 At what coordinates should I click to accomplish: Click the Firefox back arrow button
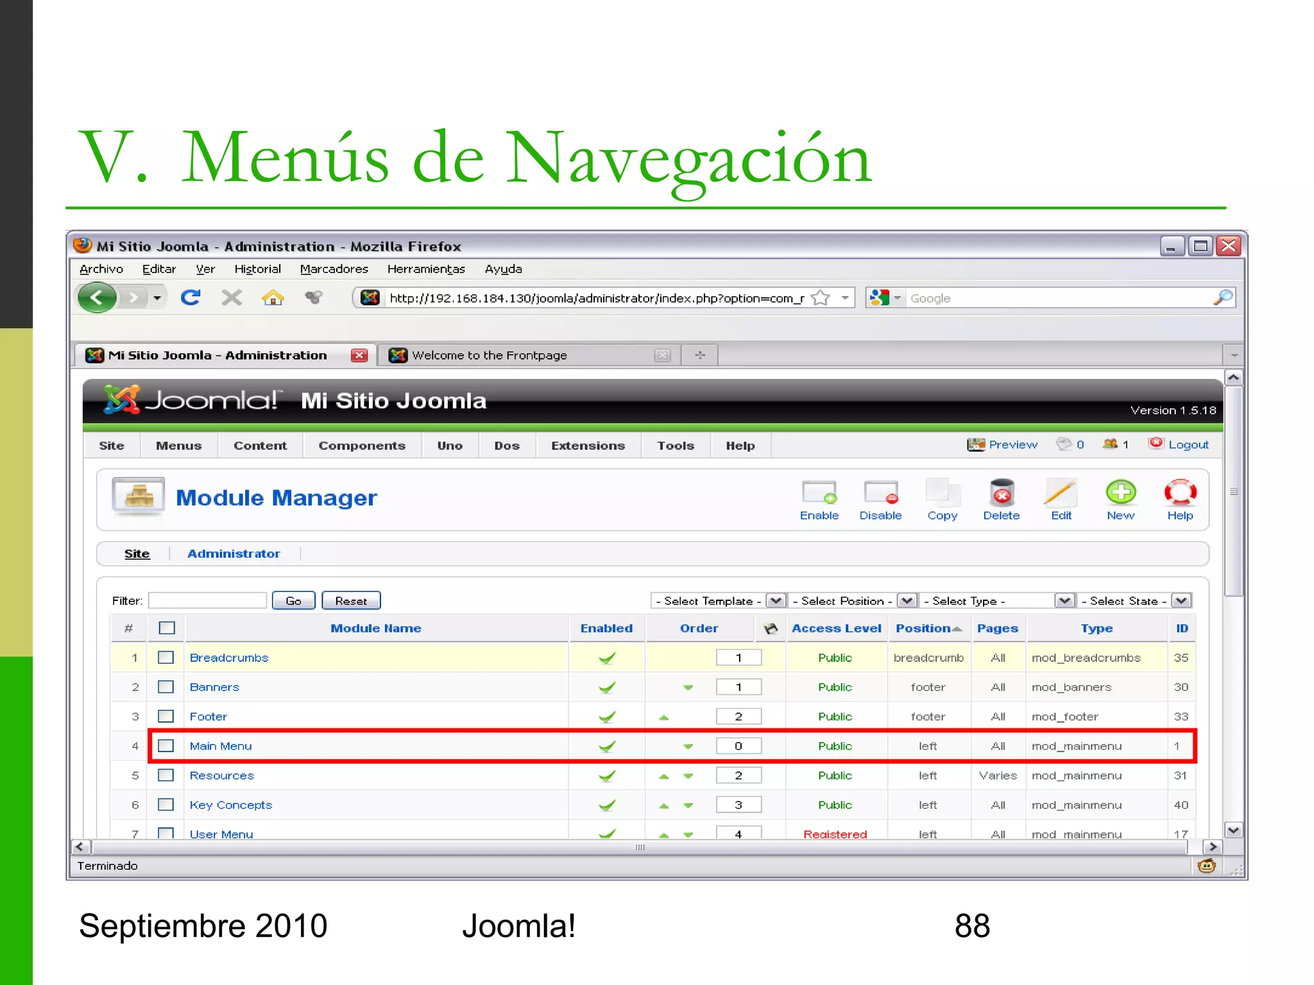click(x=97, y=298)
